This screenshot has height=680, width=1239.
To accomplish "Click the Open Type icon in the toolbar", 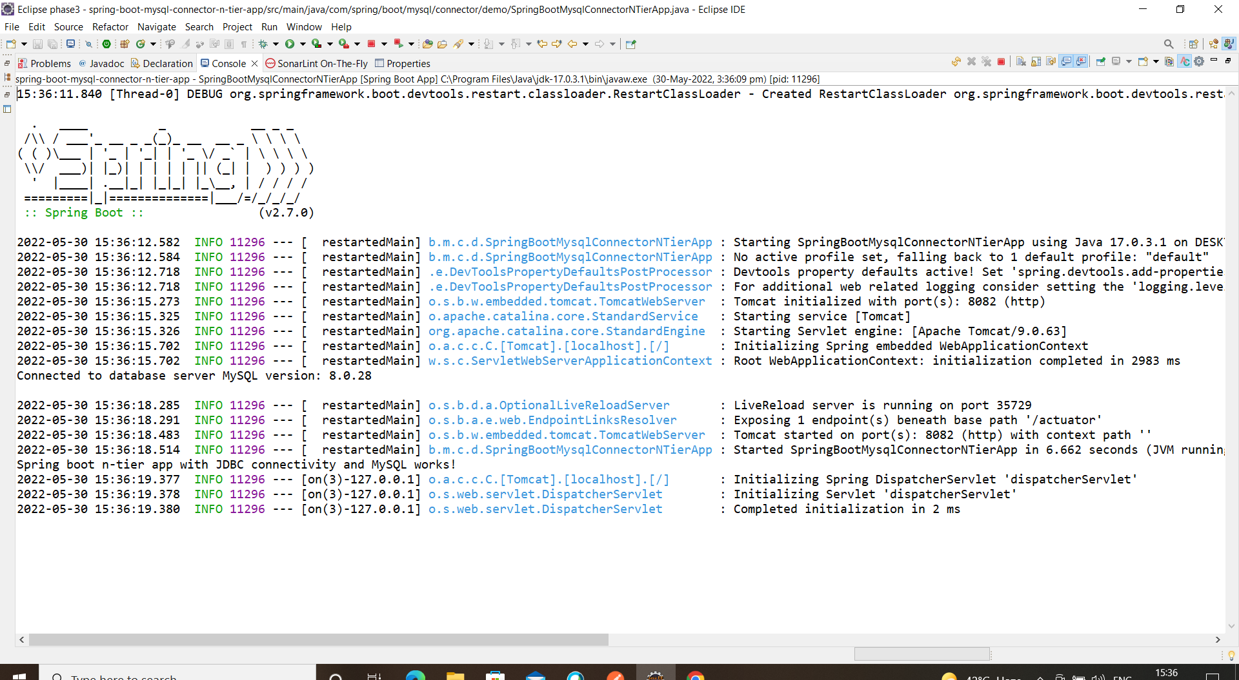I will coord(427,44).
